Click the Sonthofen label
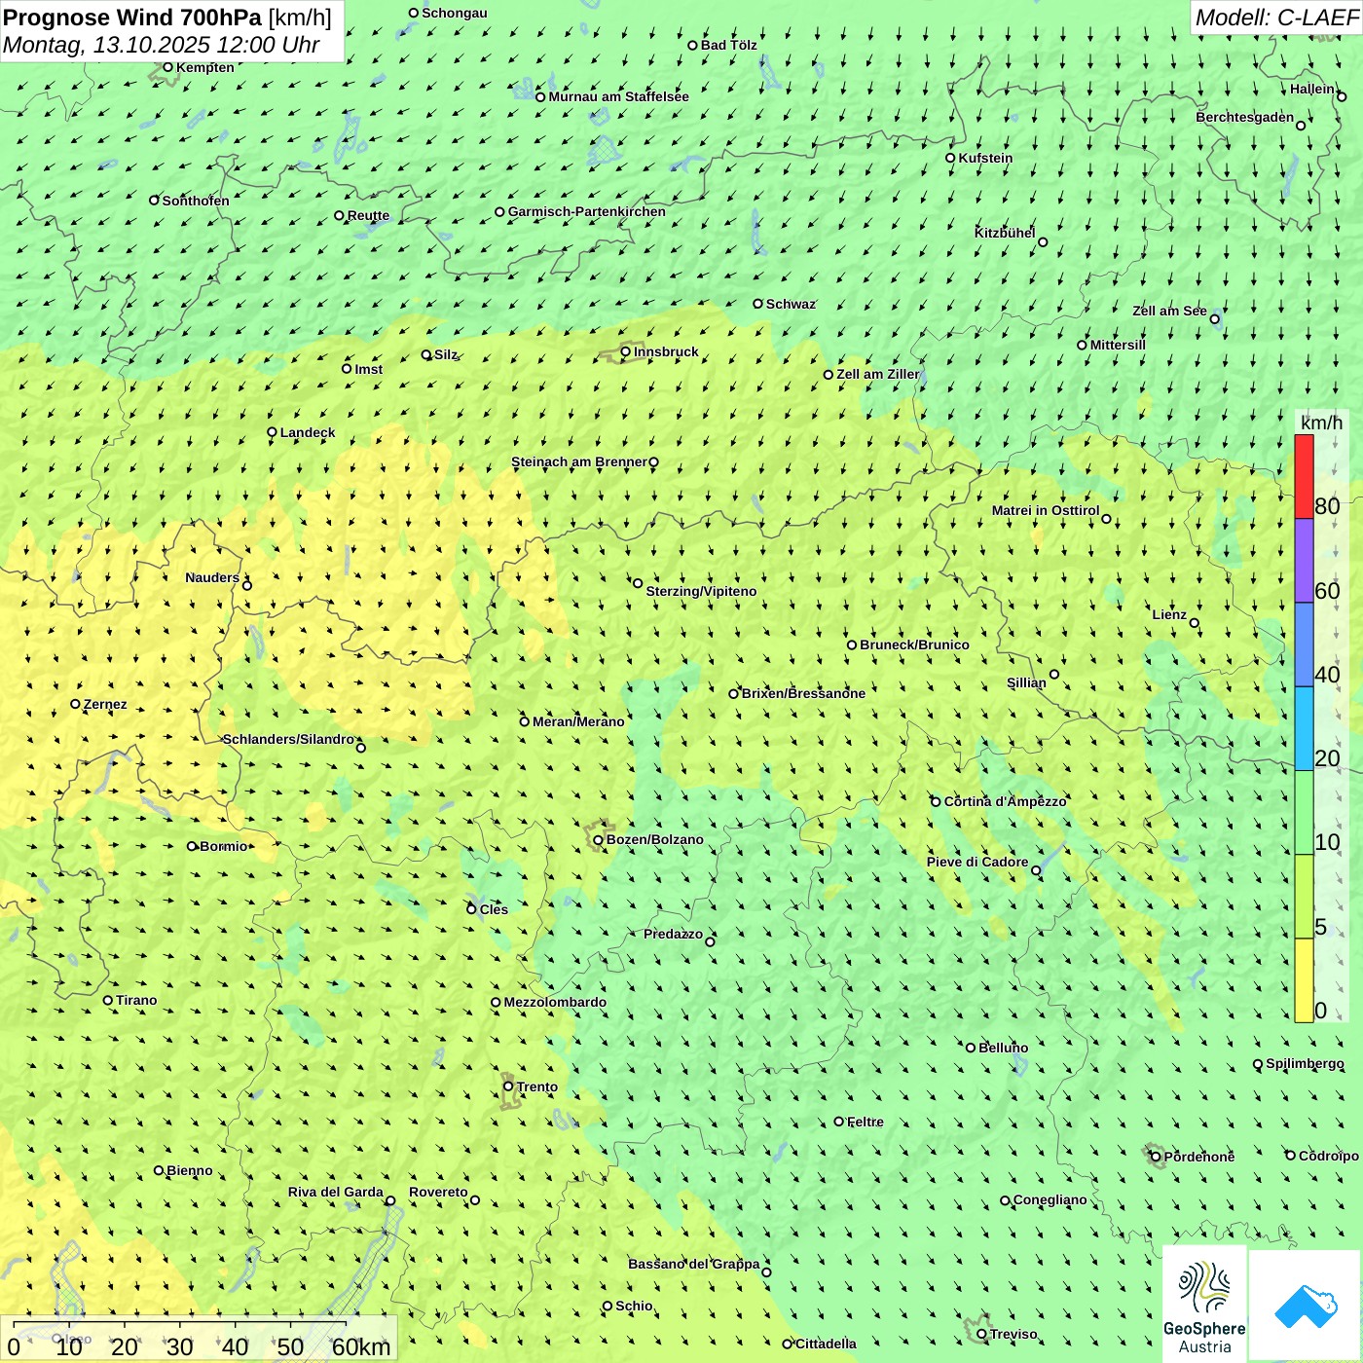Screen dimensions: 1363x1363 pos(196,201)
